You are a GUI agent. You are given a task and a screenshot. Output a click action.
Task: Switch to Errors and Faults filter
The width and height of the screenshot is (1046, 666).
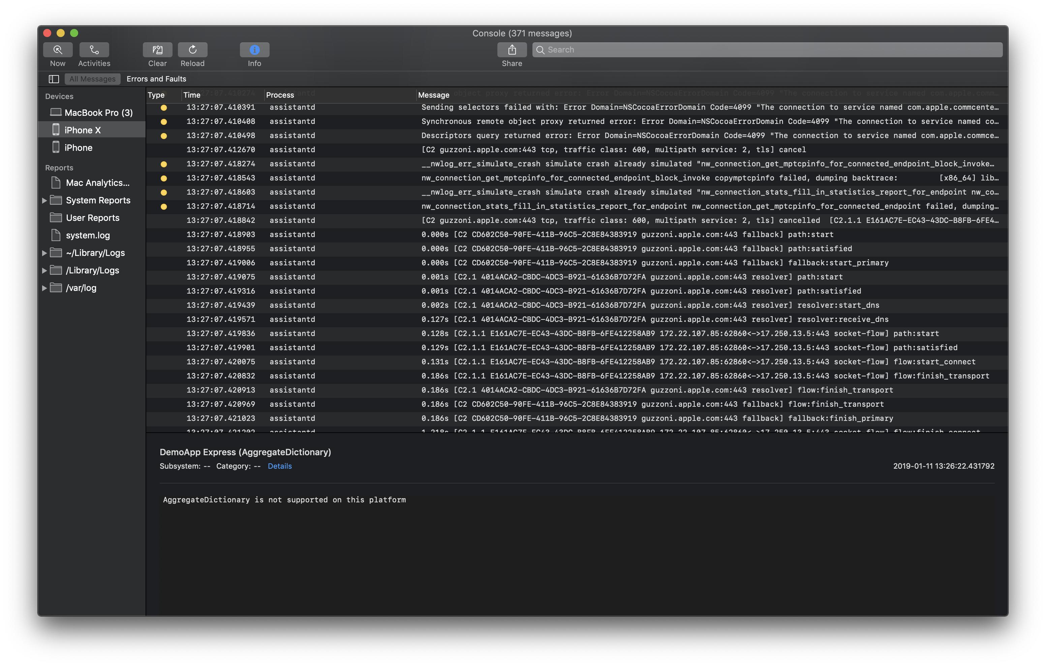click(x=156, y=79)
